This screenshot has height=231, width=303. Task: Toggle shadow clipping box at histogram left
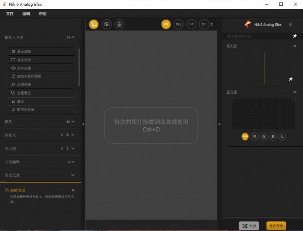click(233, 100)
